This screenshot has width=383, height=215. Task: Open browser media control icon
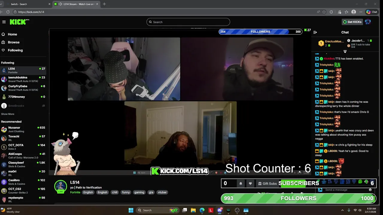coord(339,12)
